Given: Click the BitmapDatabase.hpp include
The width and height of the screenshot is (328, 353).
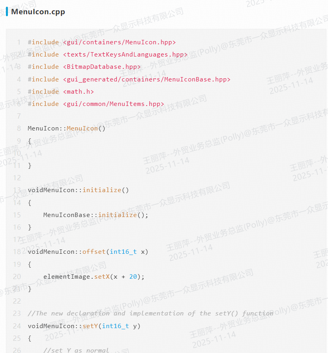Looking at the screenshot, I should (101, 67).
